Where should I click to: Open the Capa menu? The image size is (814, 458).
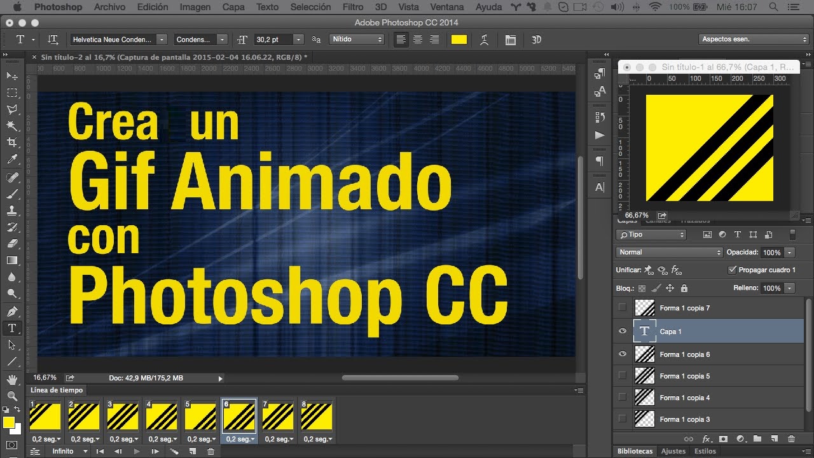233,7
